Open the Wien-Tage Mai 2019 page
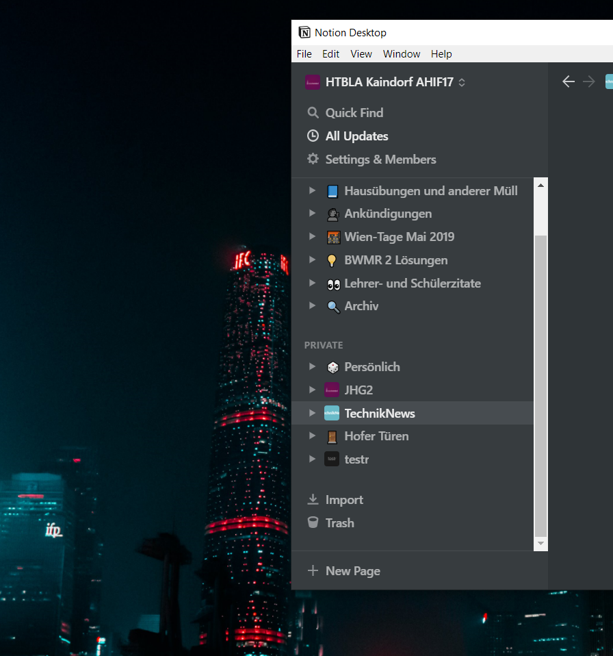The height and width of the screenshot is (656, 613). 400,237
